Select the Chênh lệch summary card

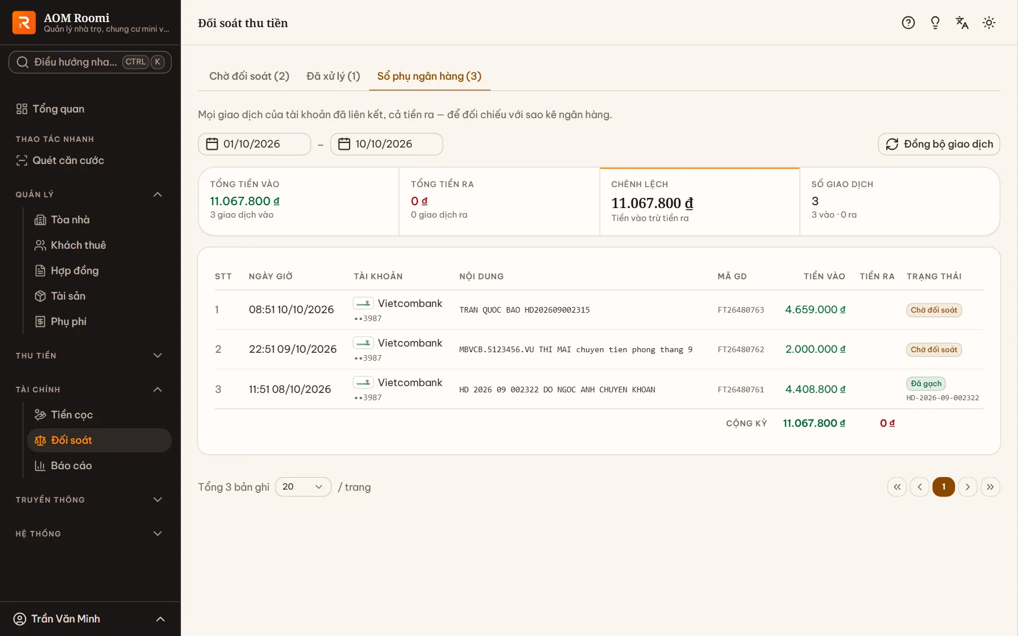pyautogui.click(x=700, y=201)
